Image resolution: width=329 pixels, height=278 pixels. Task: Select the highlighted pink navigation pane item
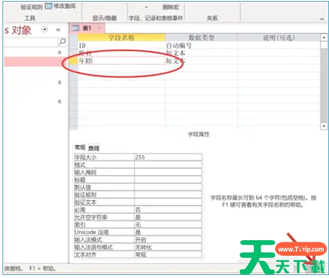coord(35,62)
